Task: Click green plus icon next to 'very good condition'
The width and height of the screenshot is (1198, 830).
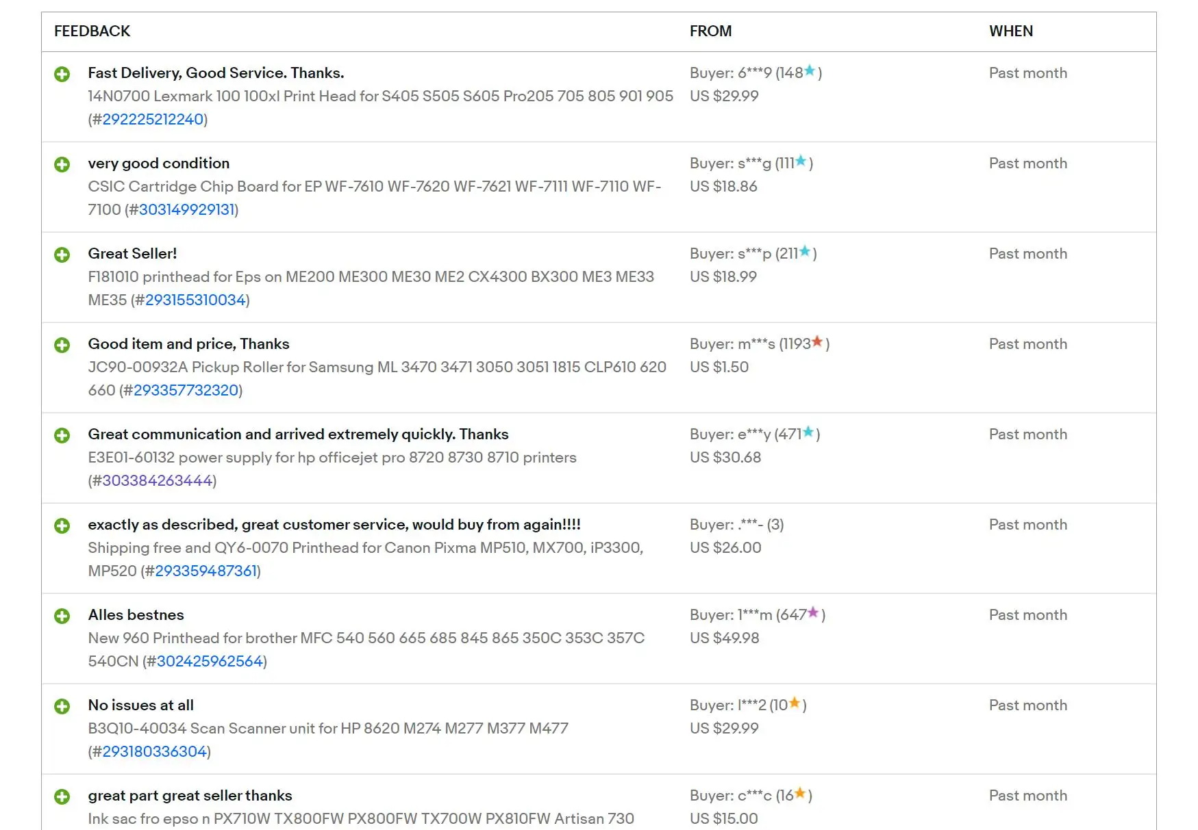Action: pos(62,164)
